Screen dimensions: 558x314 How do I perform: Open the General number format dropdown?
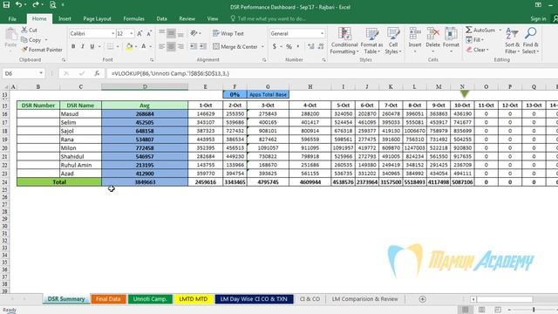322,33
